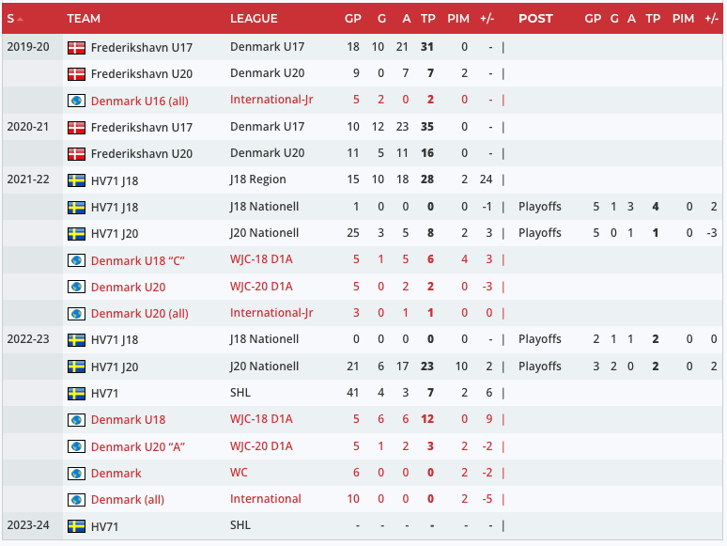
Task: Click the sort arrow beside the S header
Action: (x=21, y=19)
